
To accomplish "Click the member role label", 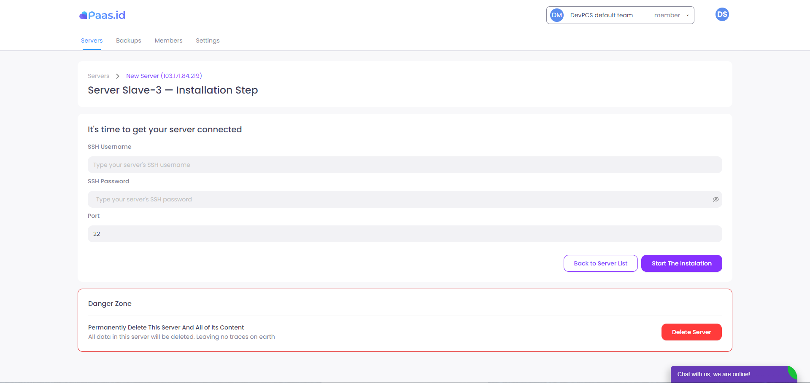I will (667, 15).
